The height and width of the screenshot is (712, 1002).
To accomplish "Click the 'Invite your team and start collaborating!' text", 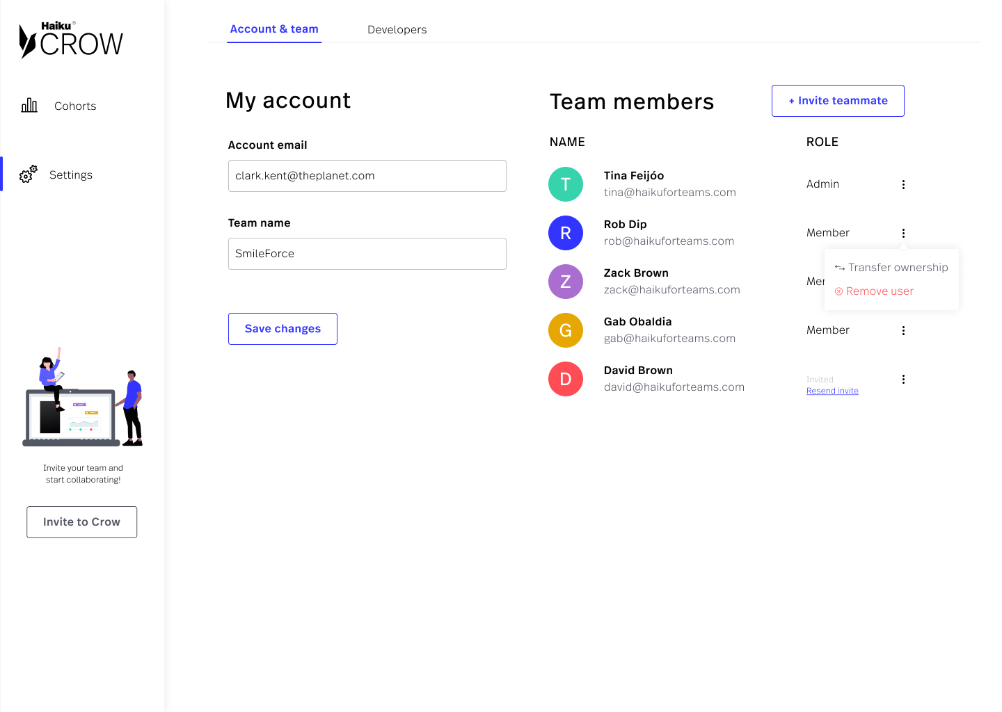I will coord(83,474).
